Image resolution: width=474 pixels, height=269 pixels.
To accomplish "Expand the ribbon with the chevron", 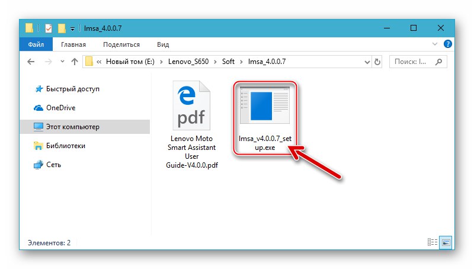I will (435, 44).
